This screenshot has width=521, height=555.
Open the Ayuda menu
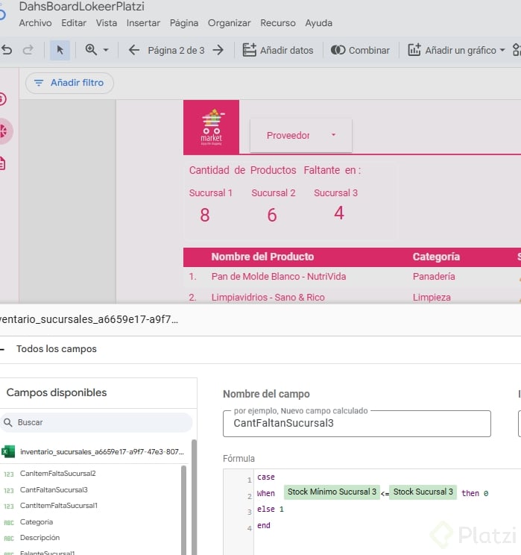click(x=319, y=23)
